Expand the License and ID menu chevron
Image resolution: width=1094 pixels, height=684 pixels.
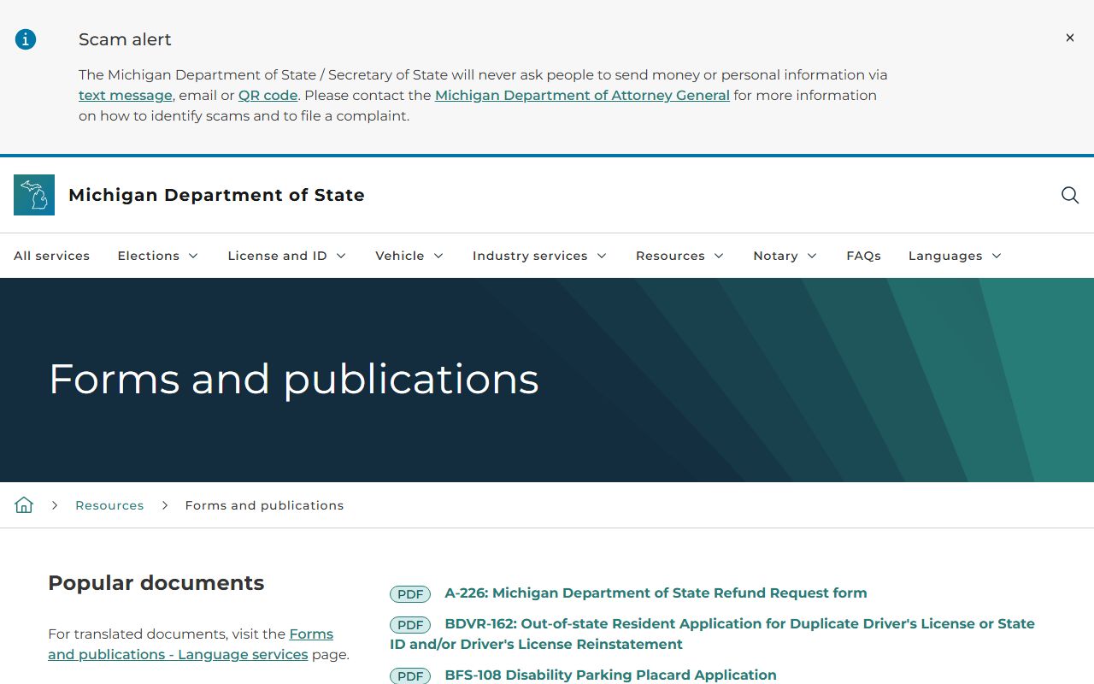coord(341,256)
